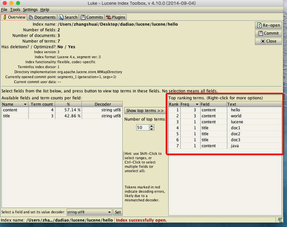The height and width of the screenshot is (227, 287).
Task: Click the Rank column header
Action: (174, 104)
